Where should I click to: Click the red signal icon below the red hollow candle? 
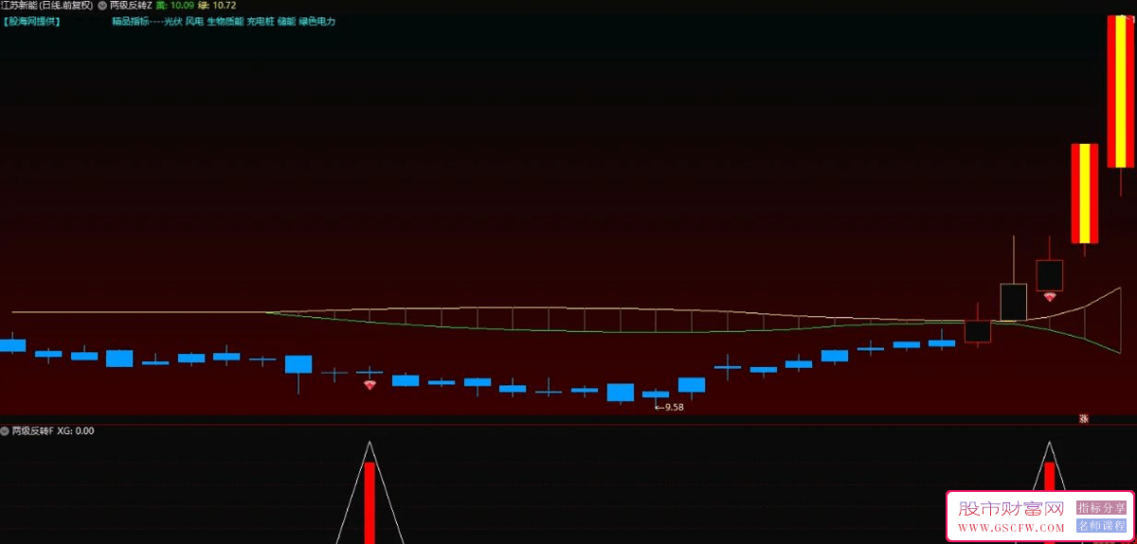tap(1049, 297)
